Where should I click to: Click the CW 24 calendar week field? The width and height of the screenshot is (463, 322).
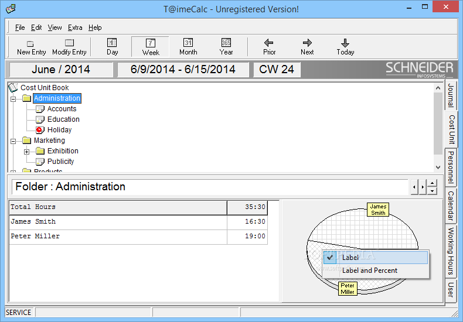coord(277,70)
